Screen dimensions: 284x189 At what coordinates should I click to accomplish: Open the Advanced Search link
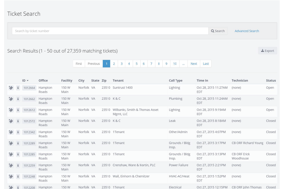point(247,31)
